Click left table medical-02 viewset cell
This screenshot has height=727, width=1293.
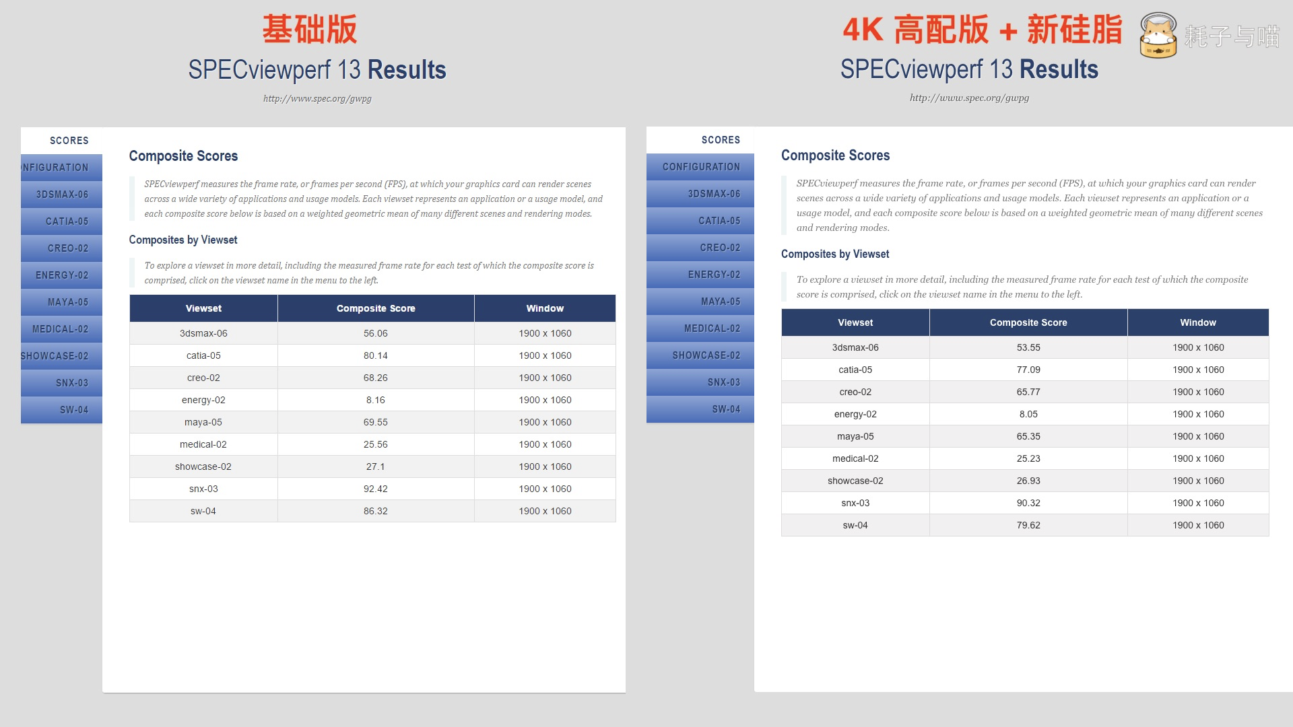point(203,444)
